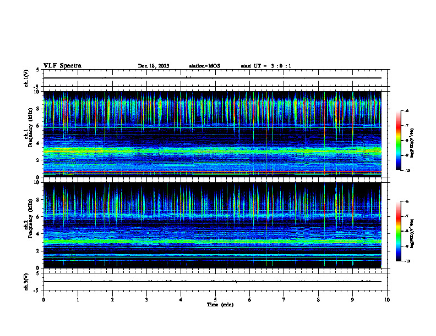Viewport: 436px width, 336px height.
Task: Click the "10" kHz tick on ch.1 frequency axis
Action: (37, 92)
